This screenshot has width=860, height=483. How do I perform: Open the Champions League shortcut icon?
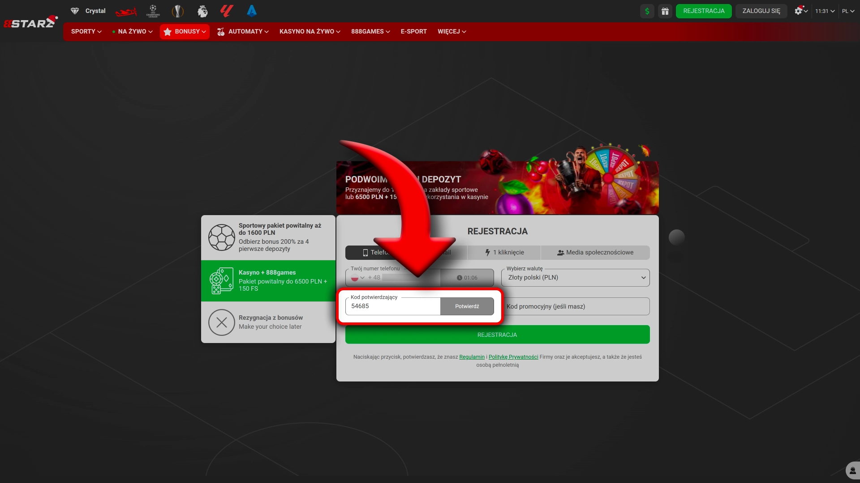153,11
